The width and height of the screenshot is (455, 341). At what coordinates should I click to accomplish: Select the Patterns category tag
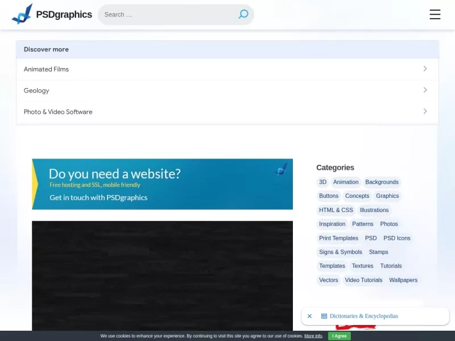click(363, 224)
